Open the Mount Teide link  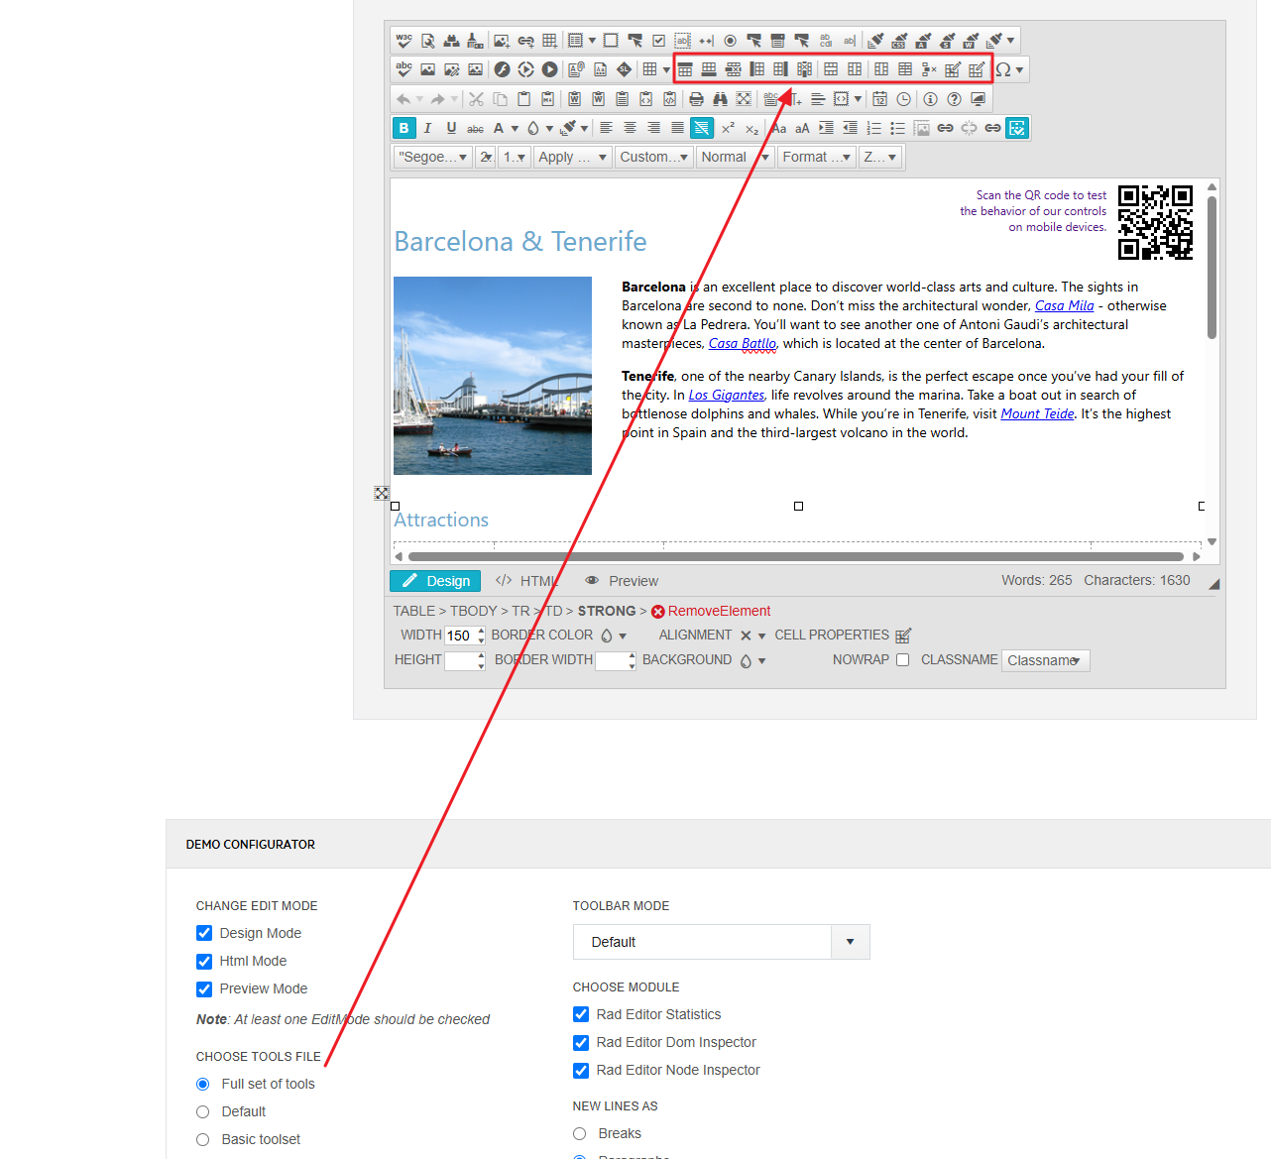pos(1037,413)
